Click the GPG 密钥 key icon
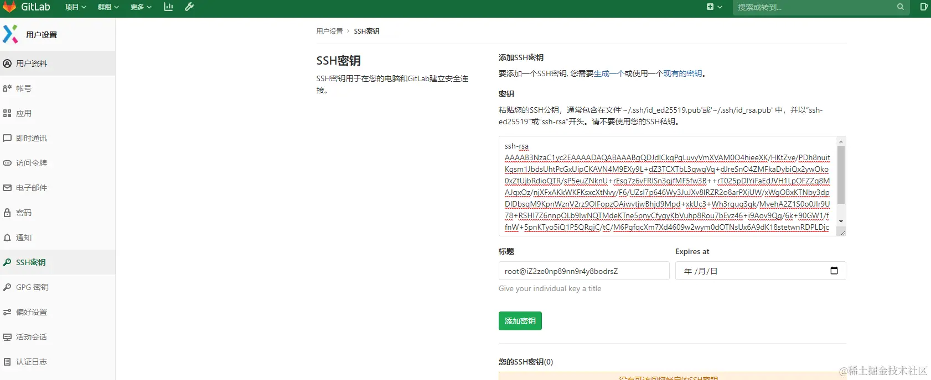Screen dimensions: 931x380 [x=7, y=287]
